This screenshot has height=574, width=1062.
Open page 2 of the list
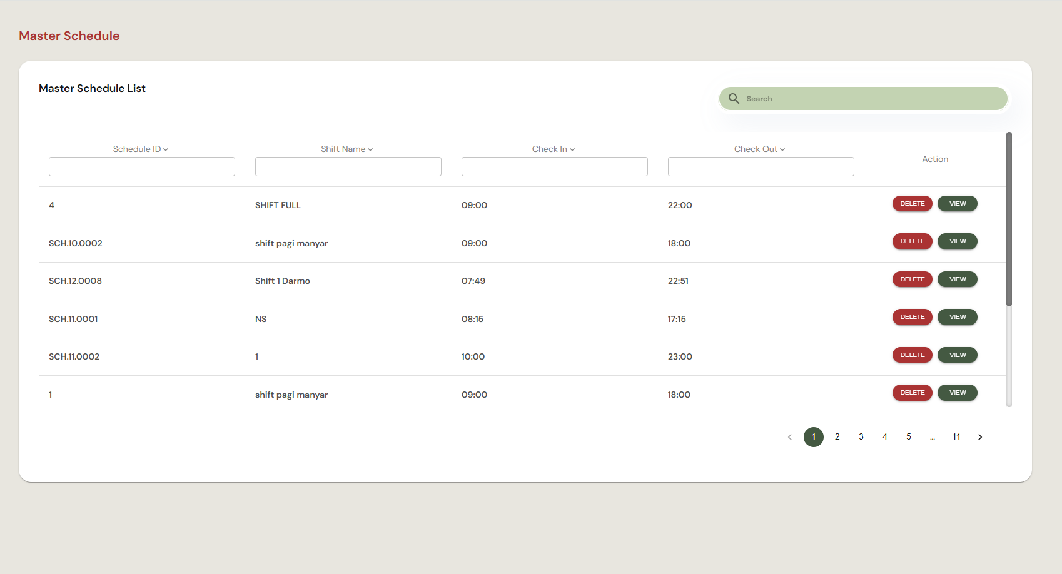click(x=837, y=437)
